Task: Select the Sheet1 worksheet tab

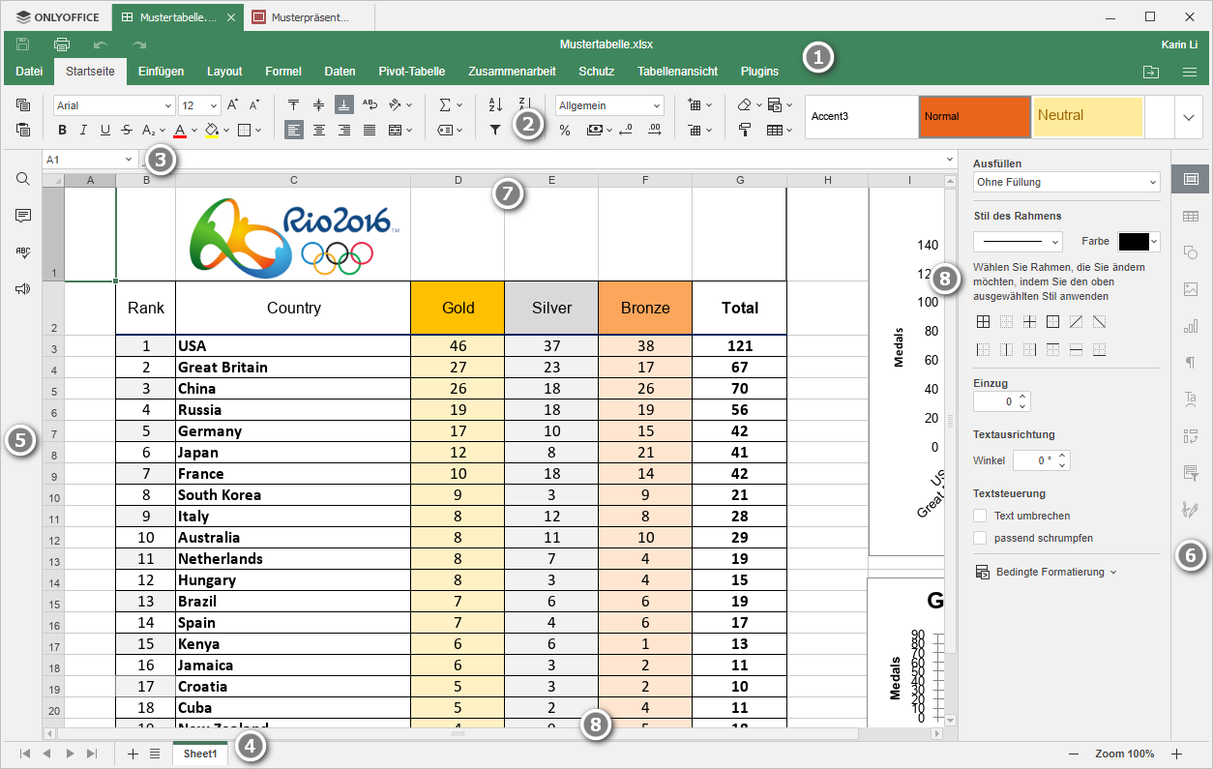Action: point(200,754)
